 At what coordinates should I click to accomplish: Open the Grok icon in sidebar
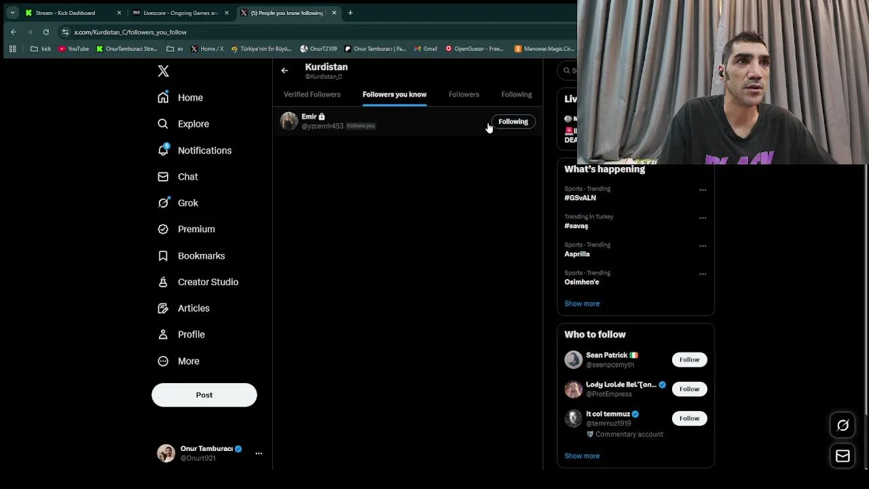pos(163,202)
